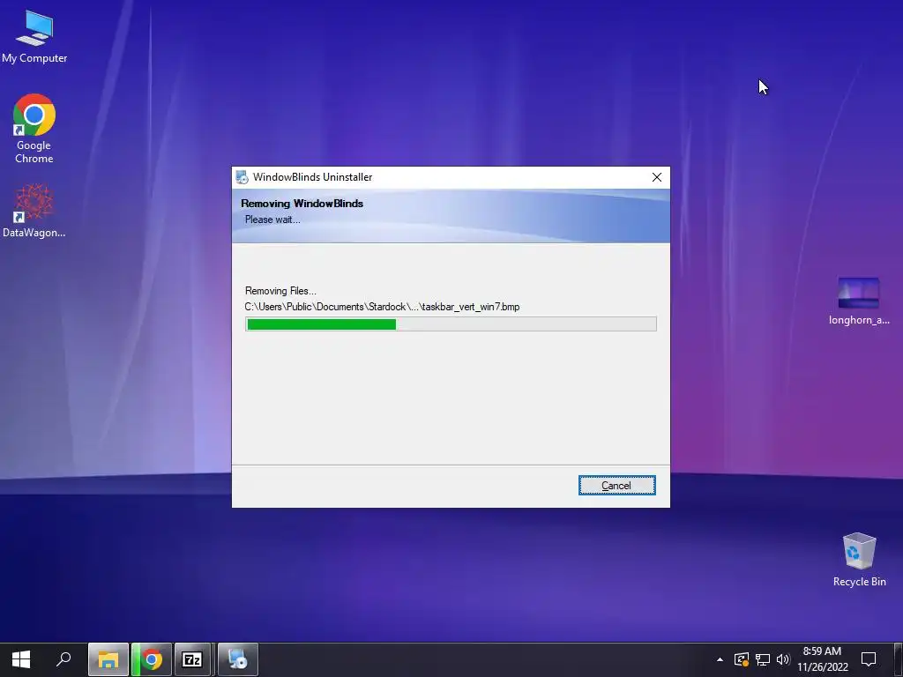
Task: Click the uninstaller taskbar button
Action: pos(238,659)
